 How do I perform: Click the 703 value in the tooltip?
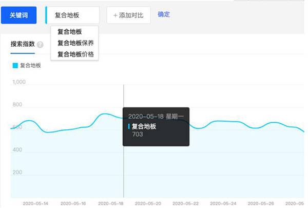coord(137,135)
